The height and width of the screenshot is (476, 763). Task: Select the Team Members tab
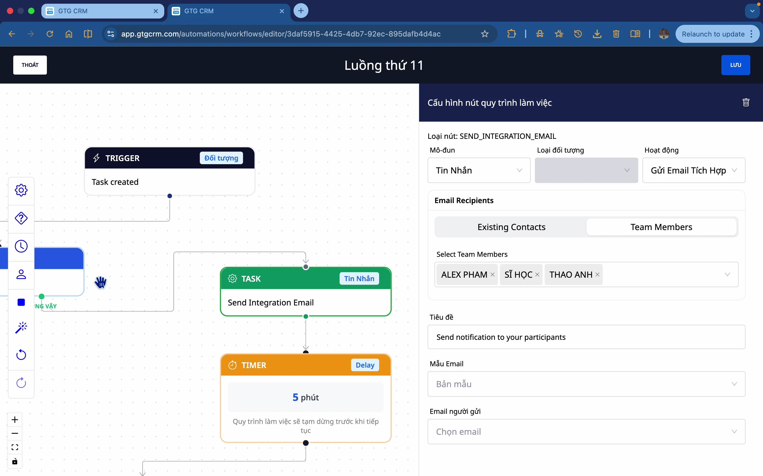coord(661,227)
